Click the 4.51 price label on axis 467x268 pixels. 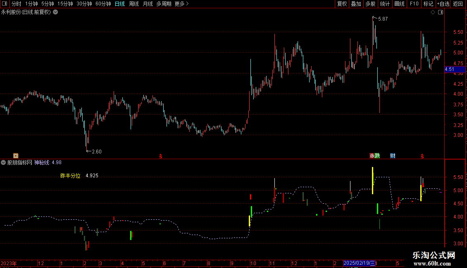(x=455, y=70)
